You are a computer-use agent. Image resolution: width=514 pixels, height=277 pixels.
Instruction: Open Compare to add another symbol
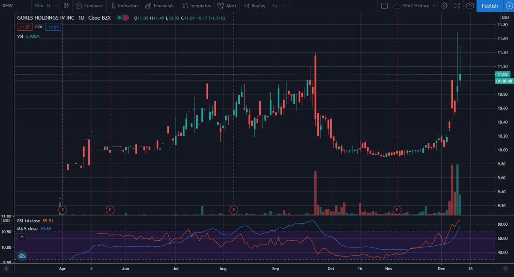click(x=89, y=6)
